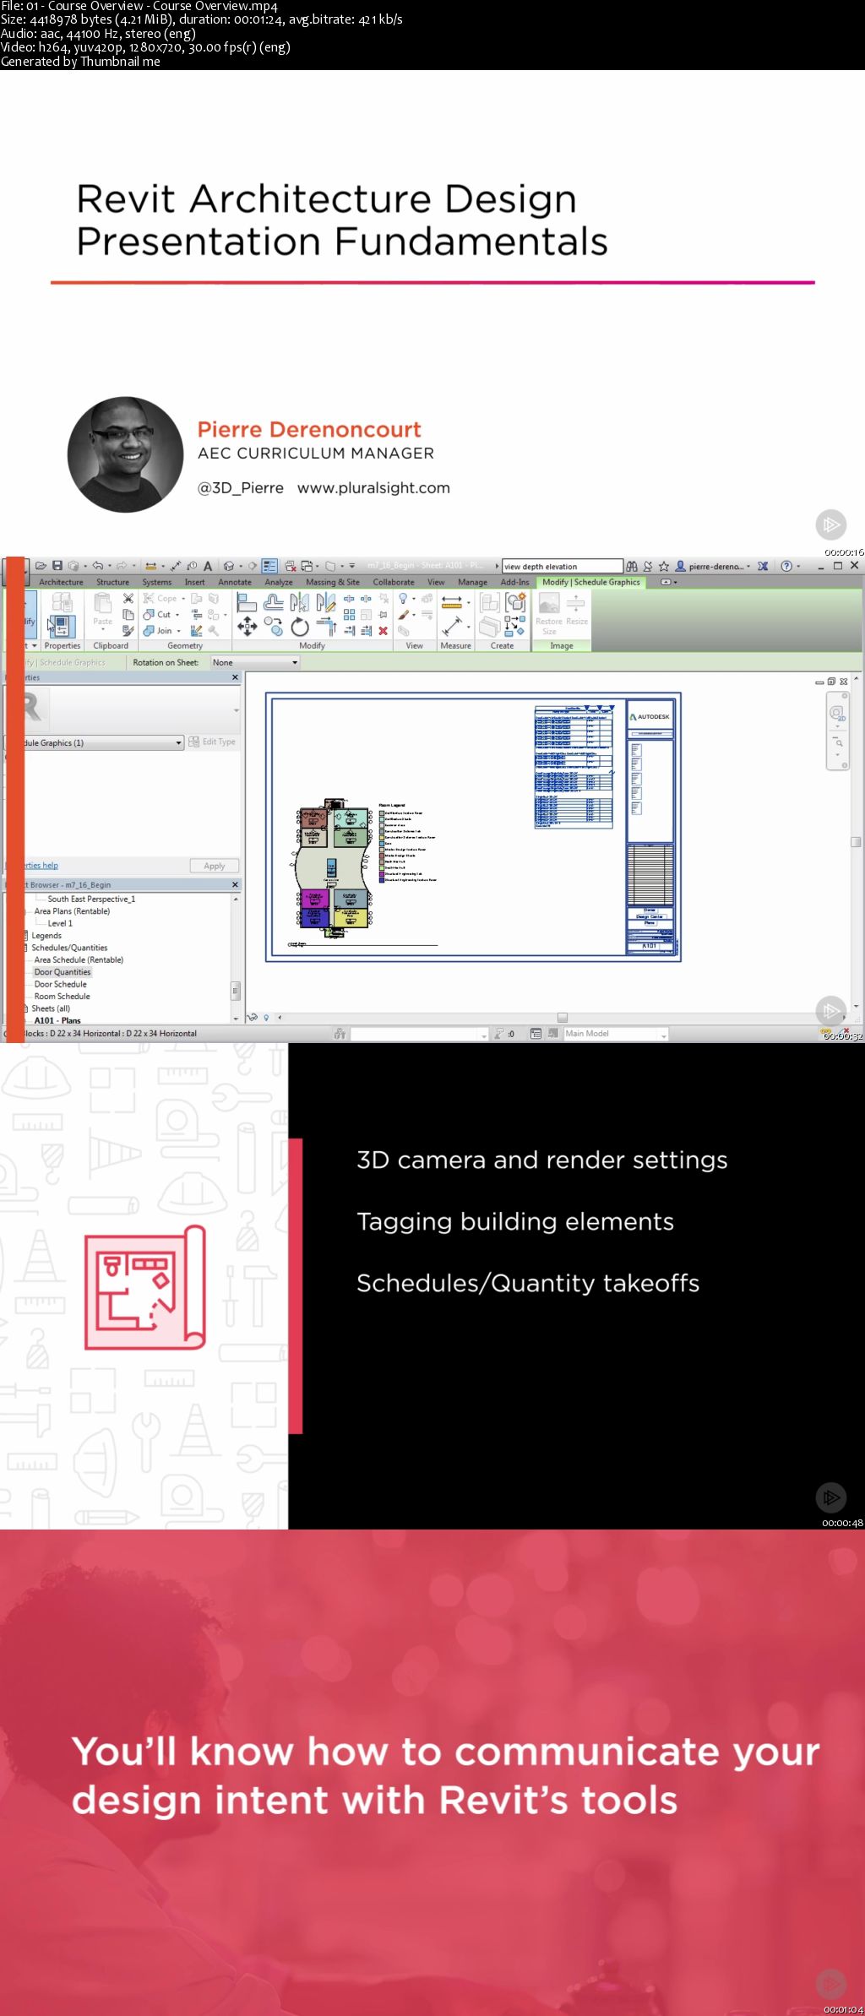Click the red X Delete icon
The height and width of the screenshot is (2016, 865).
coord(383,631)
